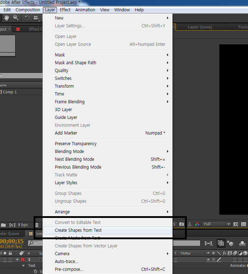Toggle quality switch for layer 1
Viewport: 248px width, 274px height.
(219, 259)
